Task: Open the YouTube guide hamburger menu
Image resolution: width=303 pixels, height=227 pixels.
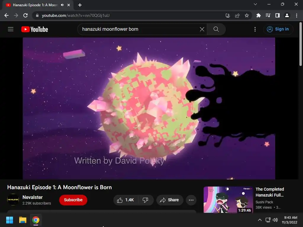Action: click(x=11, y=29)
